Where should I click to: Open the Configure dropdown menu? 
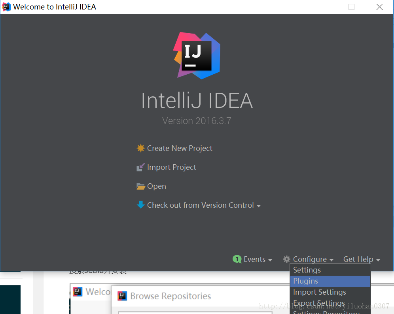[x=310, y=259]
